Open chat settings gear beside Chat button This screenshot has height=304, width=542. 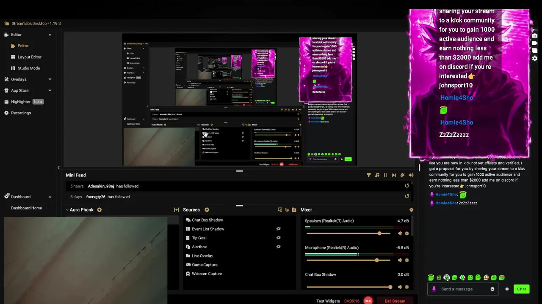507,289
